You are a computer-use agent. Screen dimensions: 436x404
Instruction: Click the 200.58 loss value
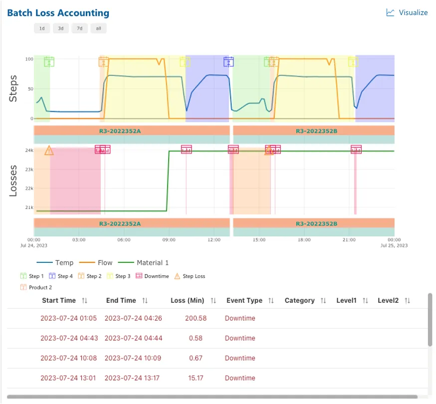click(196, 318)
